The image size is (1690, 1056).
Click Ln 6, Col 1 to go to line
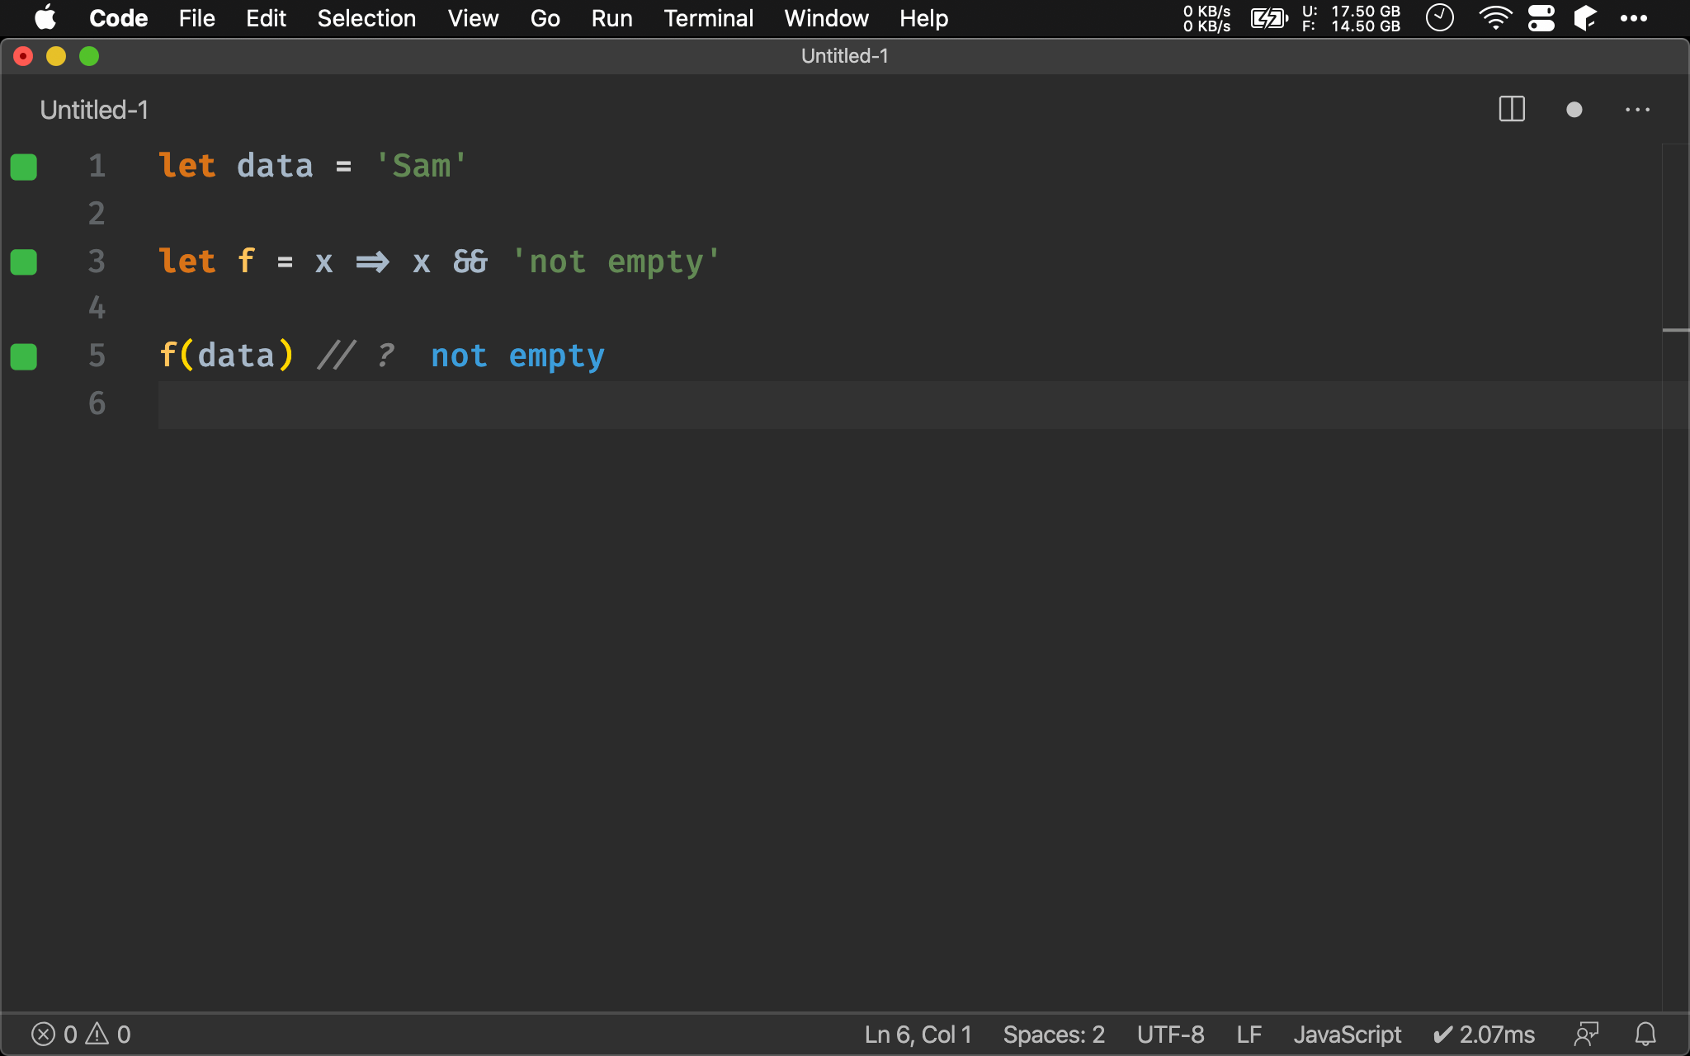(x=918, y=1034)
